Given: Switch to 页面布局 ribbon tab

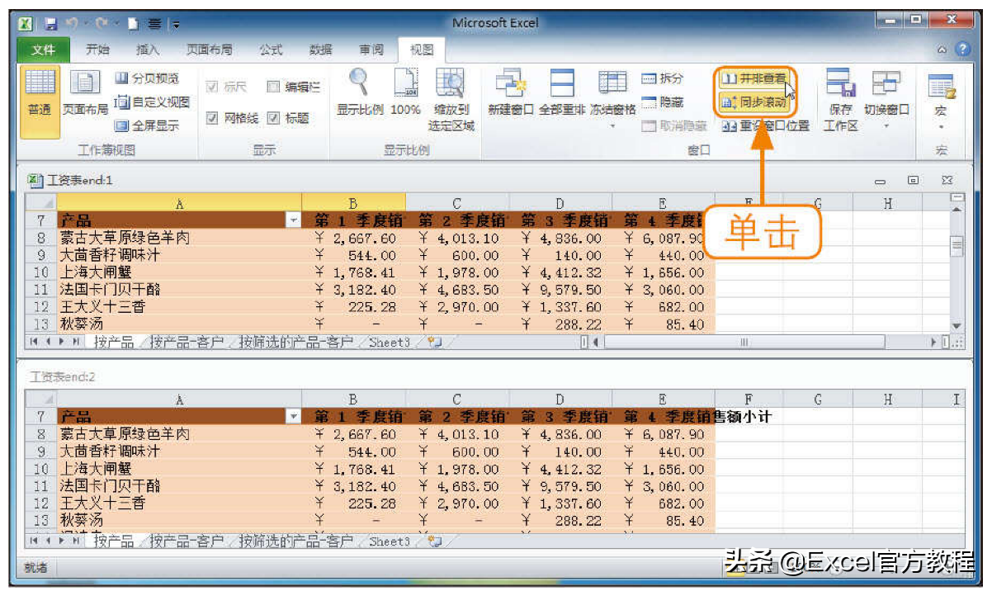Looking at the screenshot, I should tap(209, 50).
